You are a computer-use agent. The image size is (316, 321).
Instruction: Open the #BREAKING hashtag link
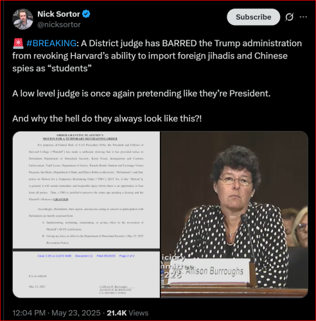[x=51, y=43]
